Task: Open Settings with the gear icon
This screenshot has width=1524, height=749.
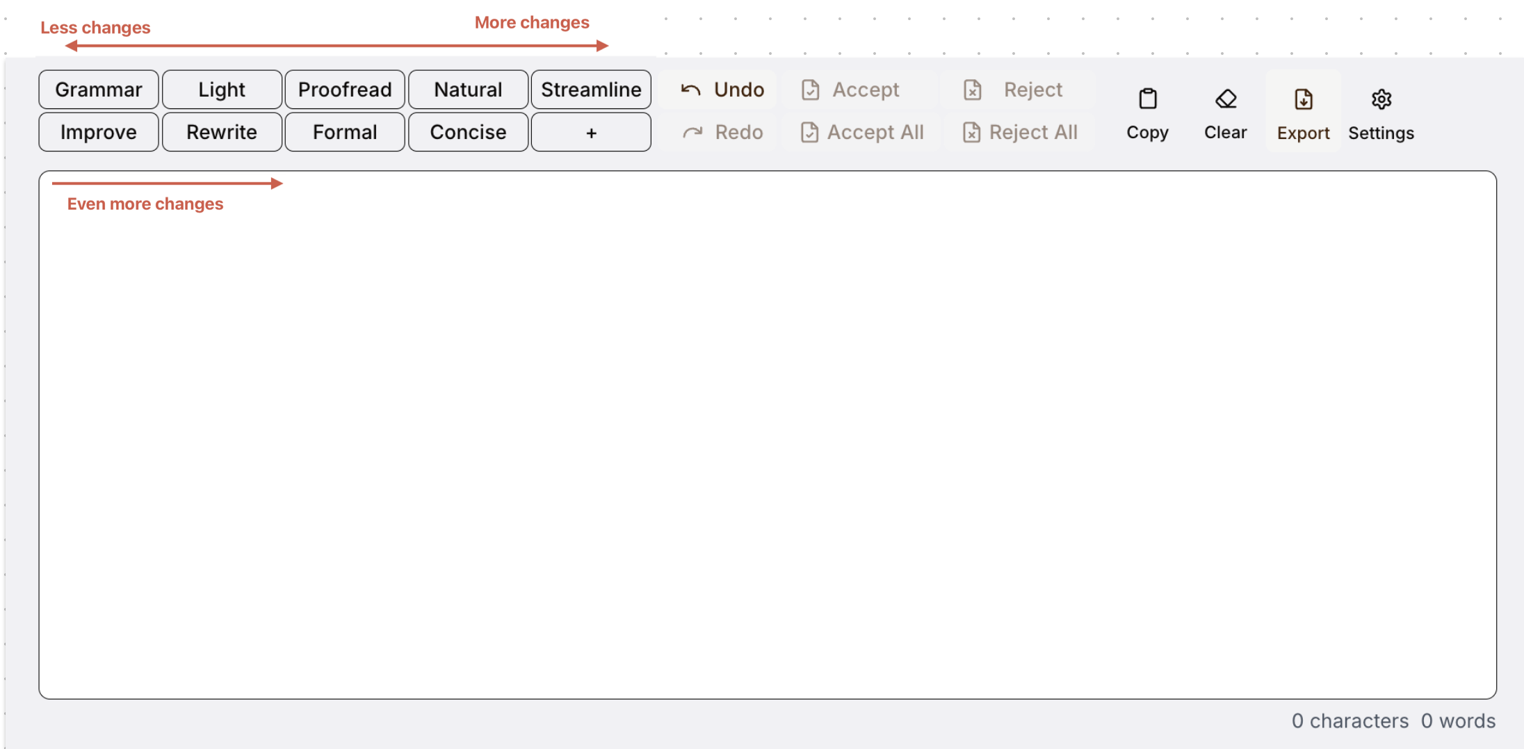Action: pyautogui.click(x=1381, y=99)
